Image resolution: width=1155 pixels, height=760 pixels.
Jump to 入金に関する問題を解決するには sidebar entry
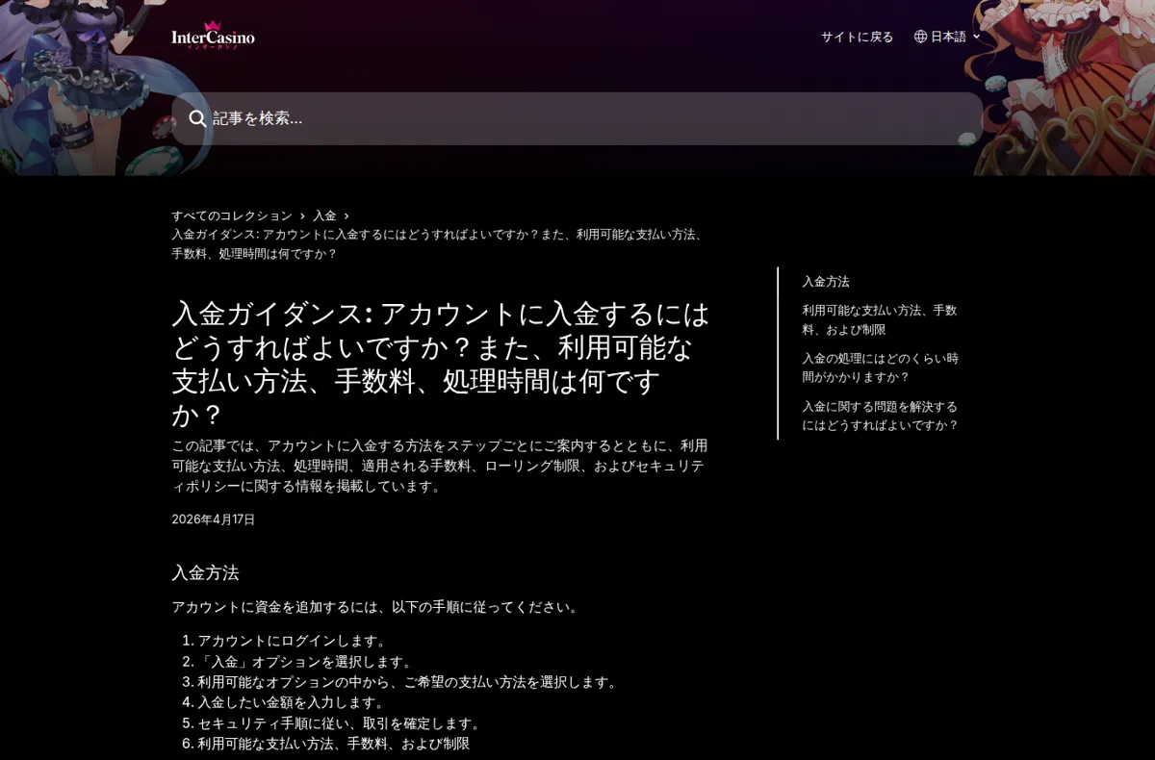pos(880,416)
